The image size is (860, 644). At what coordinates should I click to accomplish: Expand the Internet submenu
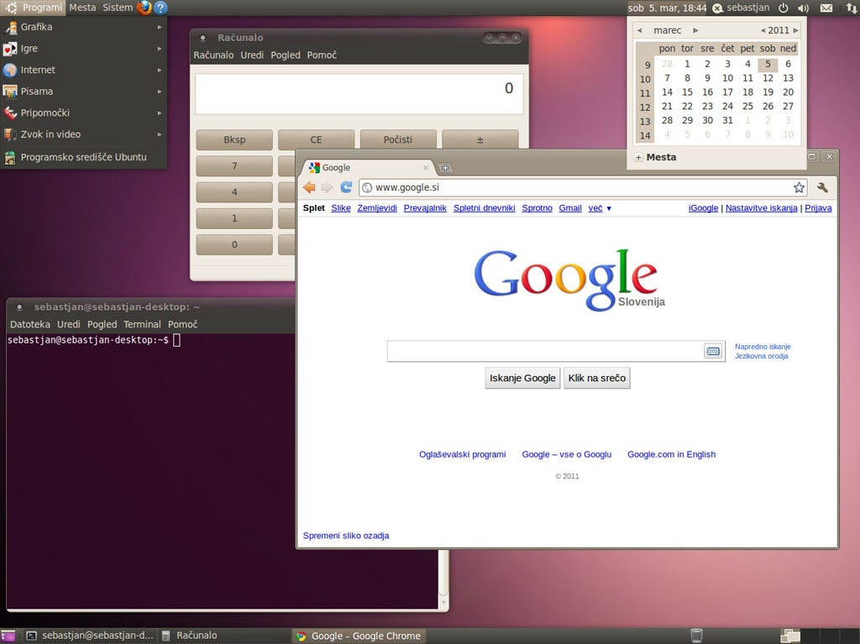pos(83,70)
